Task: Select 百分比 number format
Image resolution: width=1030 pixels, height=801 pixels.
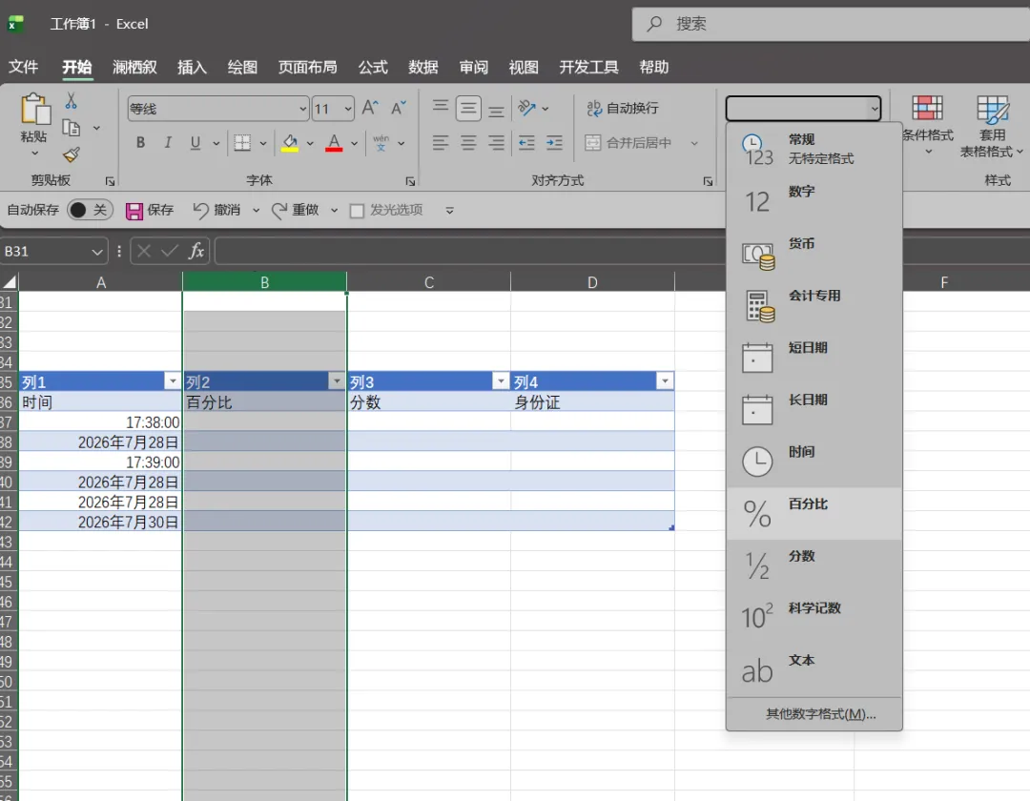Action: click(x=814, y=513)
